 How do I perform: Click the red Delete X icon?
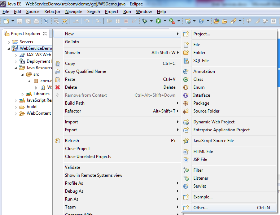(57, 87)
